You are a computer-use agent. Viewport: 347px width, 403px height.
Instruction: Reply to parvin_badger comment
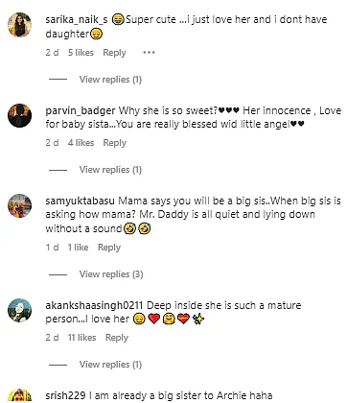[x=114, y=143]
